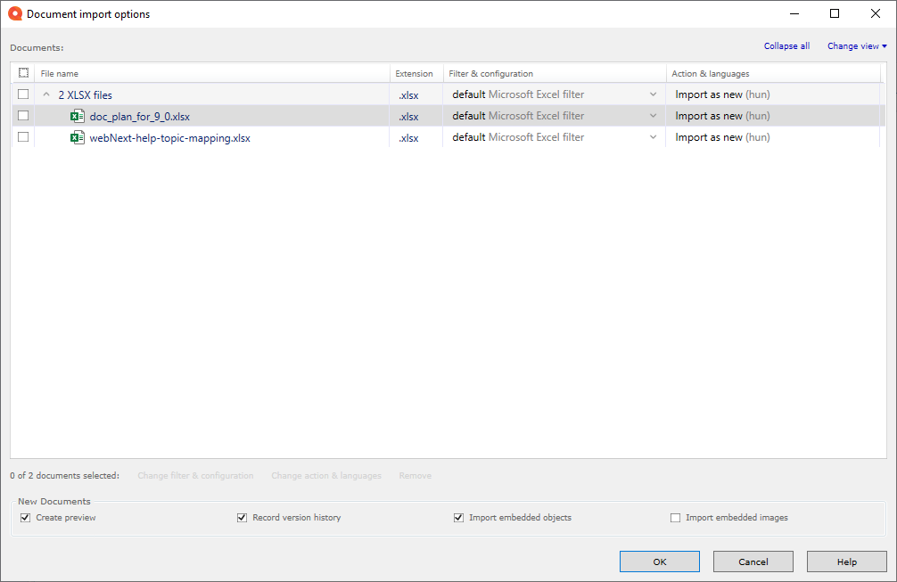This screenshot has height=582, width=897.
Task: Select the checkbox for doc_plan_for_9_0.xlsx
Action: 23,115
